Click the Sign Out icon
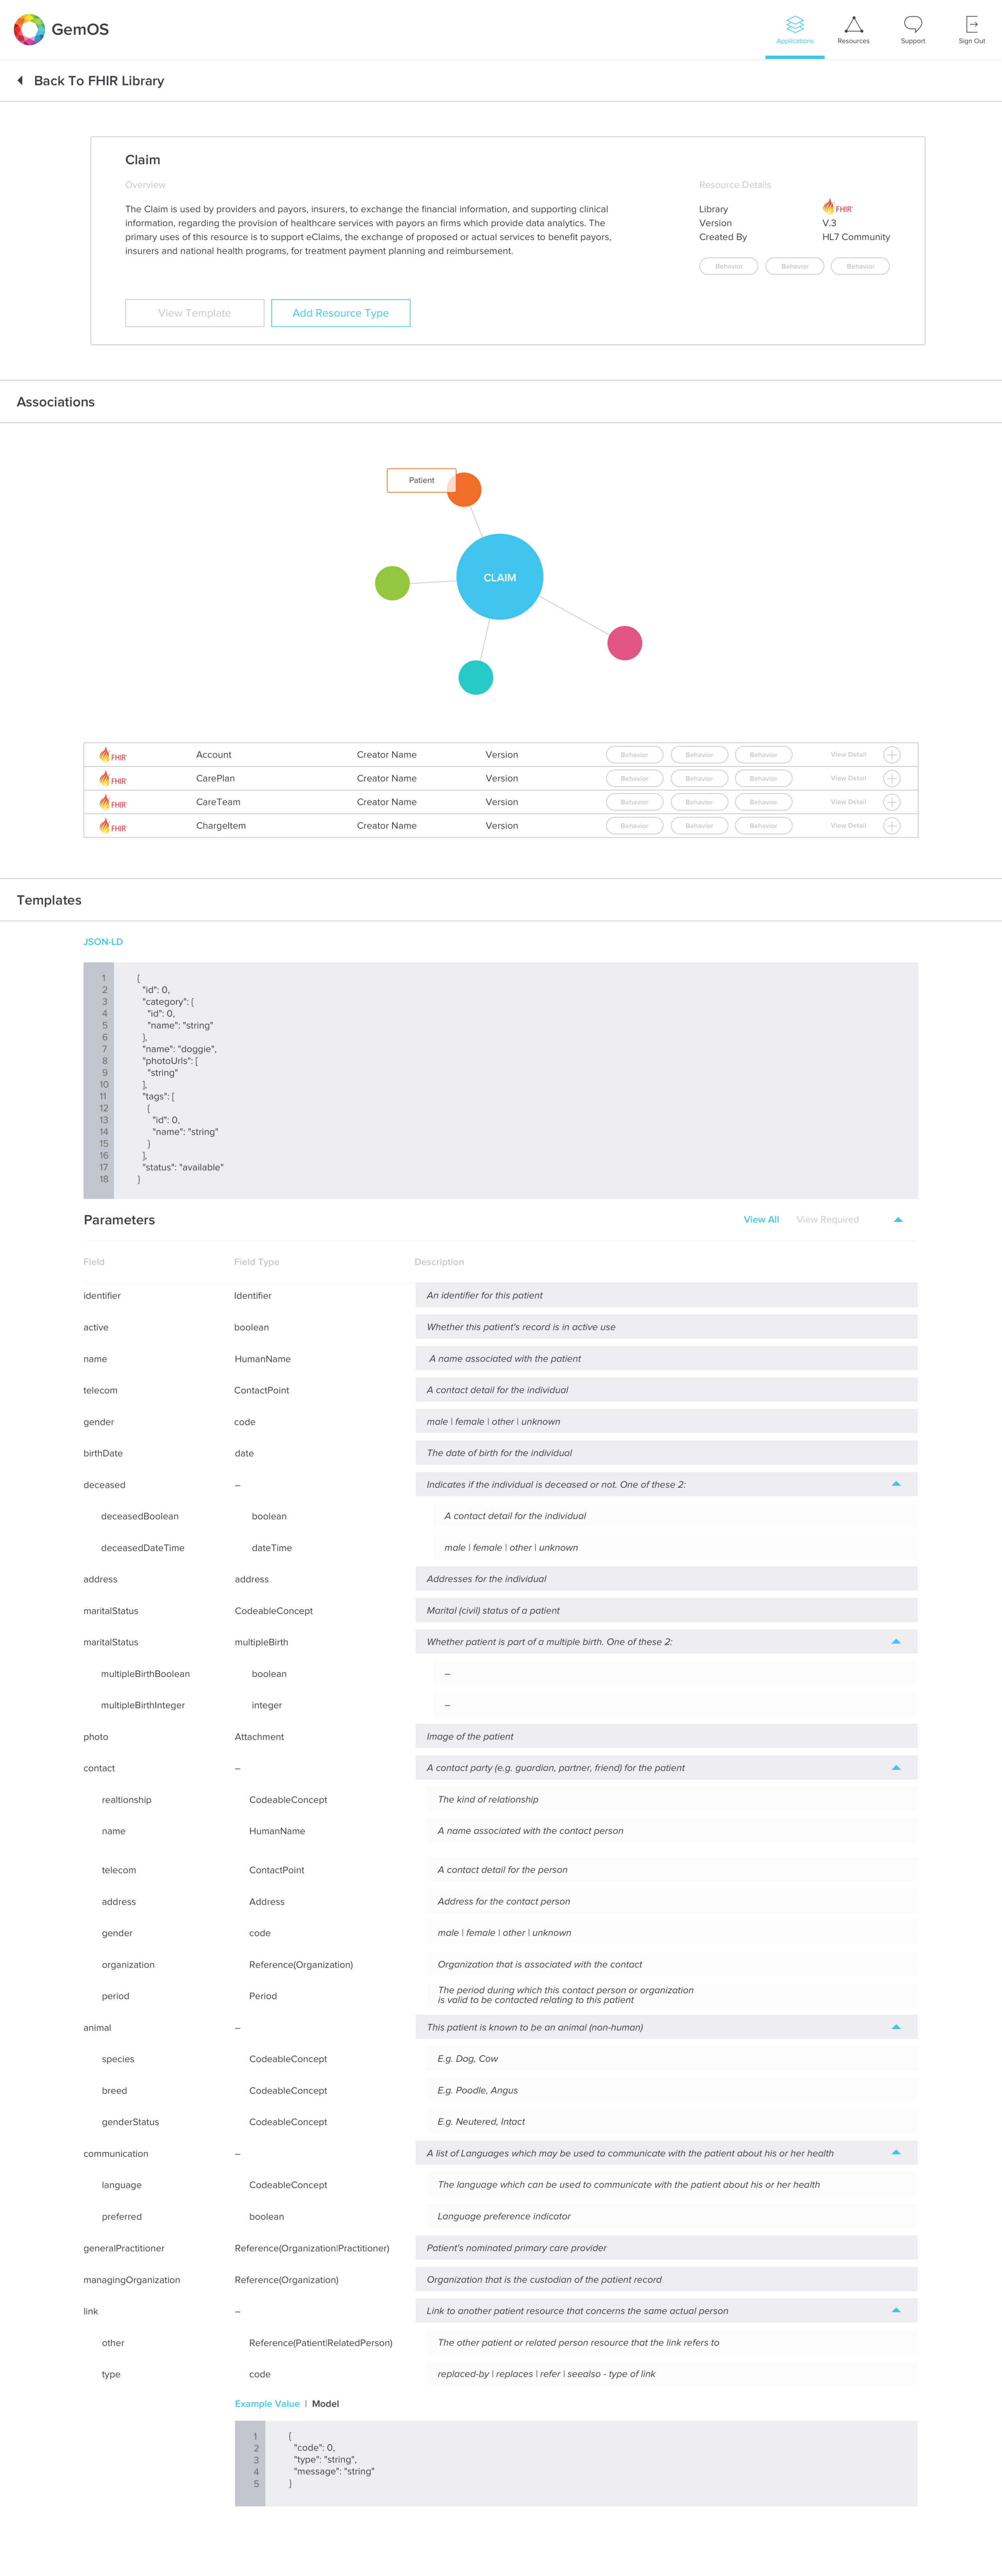The width and height of the screenshot is (1002, 2576). (971, 24)
